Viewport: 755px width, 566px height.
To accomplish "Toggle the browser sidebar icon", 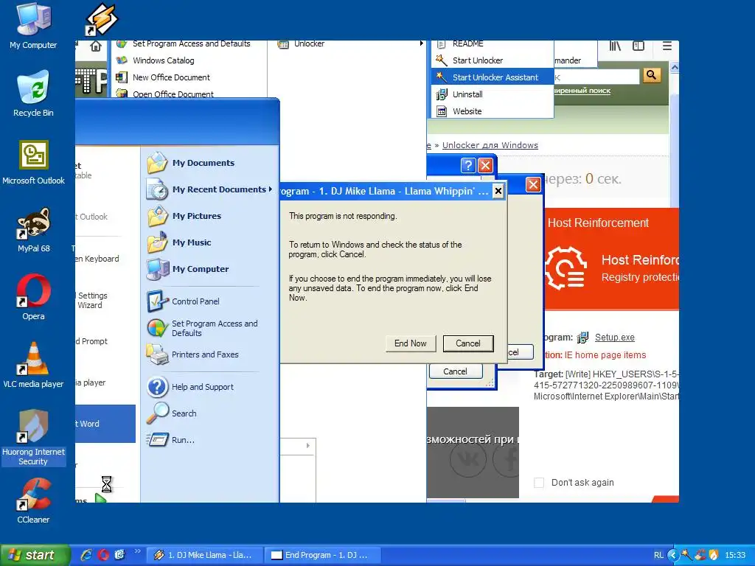I will point(639,46).
